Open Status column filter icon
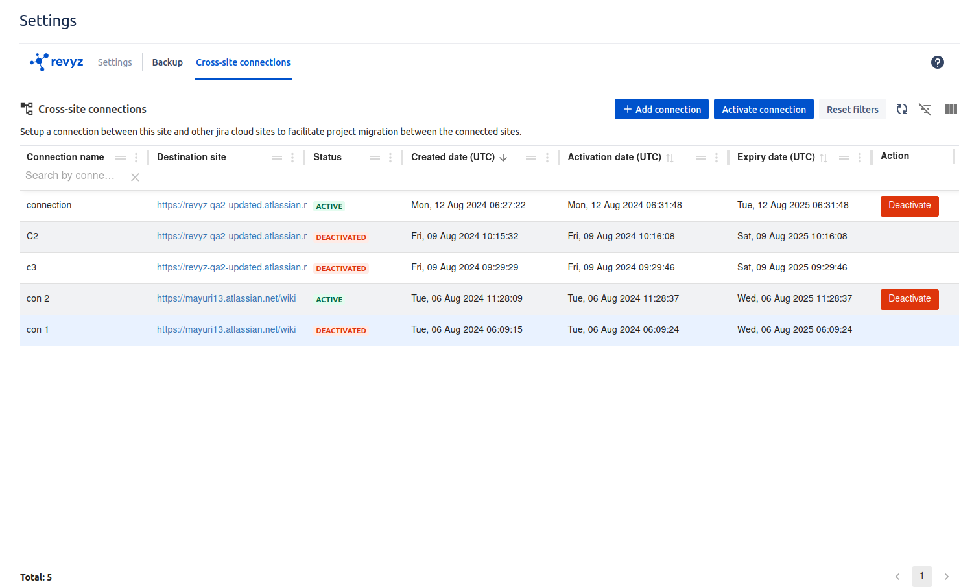The width and height of the screenshot is (961, 587). 374,158
